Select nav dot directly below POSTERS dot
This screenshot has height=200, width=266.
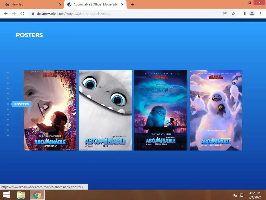pyautogui.click(x=8, y=109)
